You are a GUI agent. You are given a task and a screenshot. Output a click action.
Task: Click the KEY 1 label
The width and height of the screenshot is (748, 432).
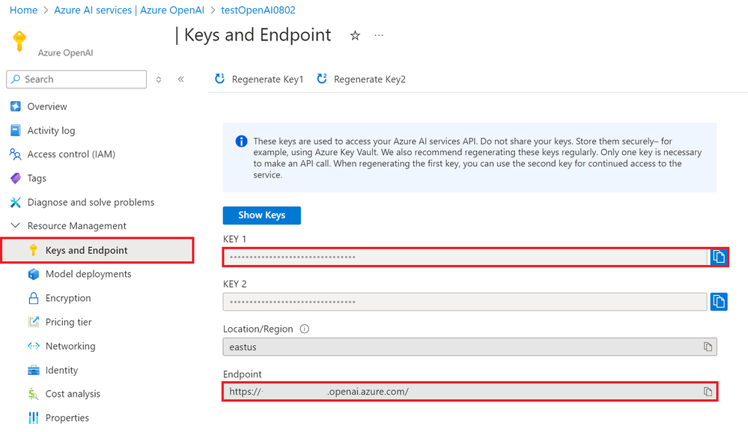234,240
